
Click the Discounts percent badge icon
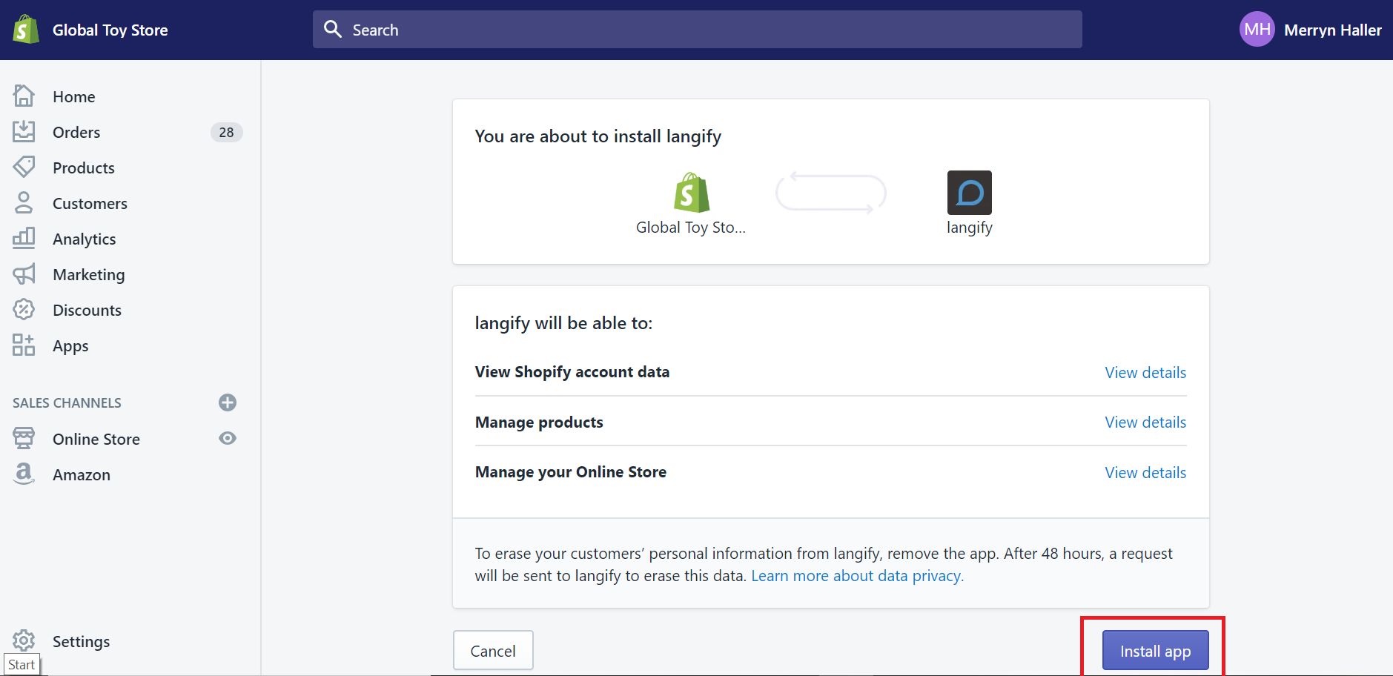pos(24,309)
